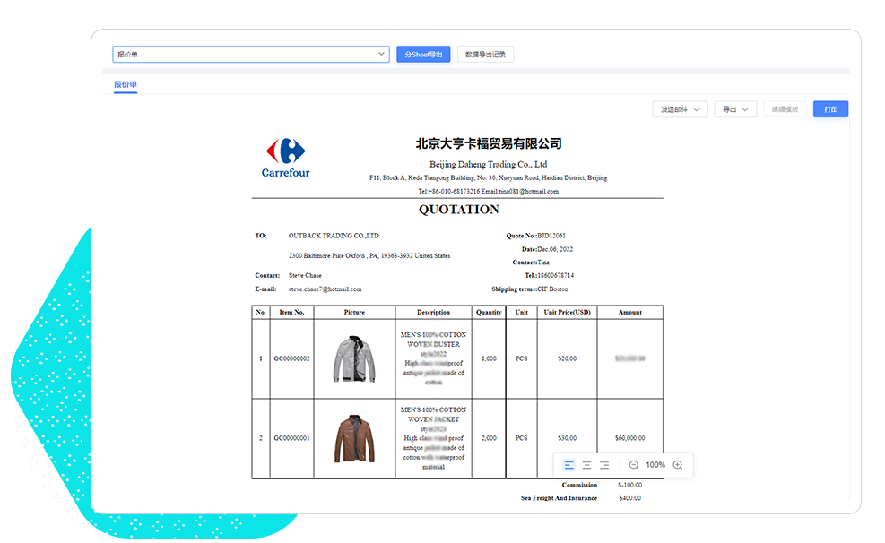
Task: Click the 分Sheet导出 button
Action: (x=423, y=55)
